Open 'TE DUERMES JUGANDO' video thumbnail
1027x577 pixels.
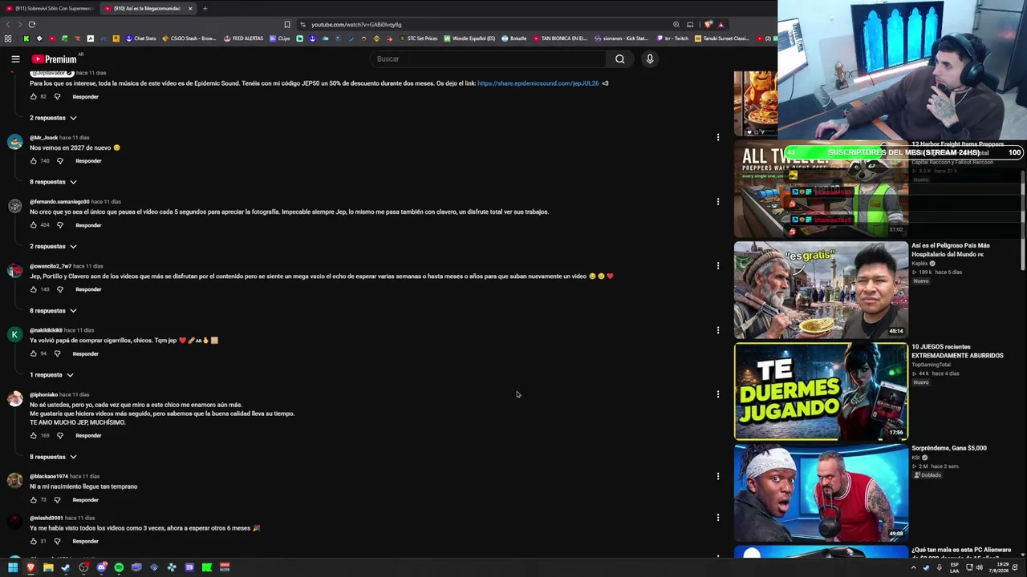point(821,392)
